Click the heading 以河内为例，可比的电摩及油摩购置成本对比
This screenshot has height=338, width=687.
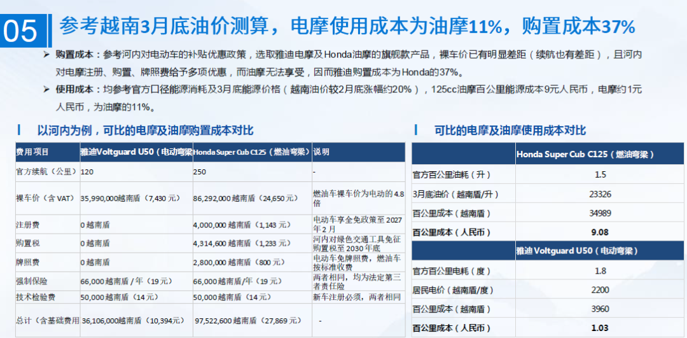click(x=145, y=130)
